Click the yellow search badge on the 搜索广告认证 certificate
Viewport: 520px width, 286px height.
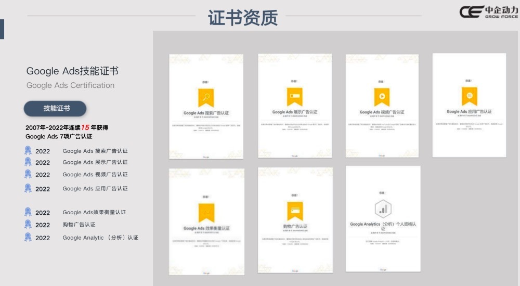(x=206, y=98)
